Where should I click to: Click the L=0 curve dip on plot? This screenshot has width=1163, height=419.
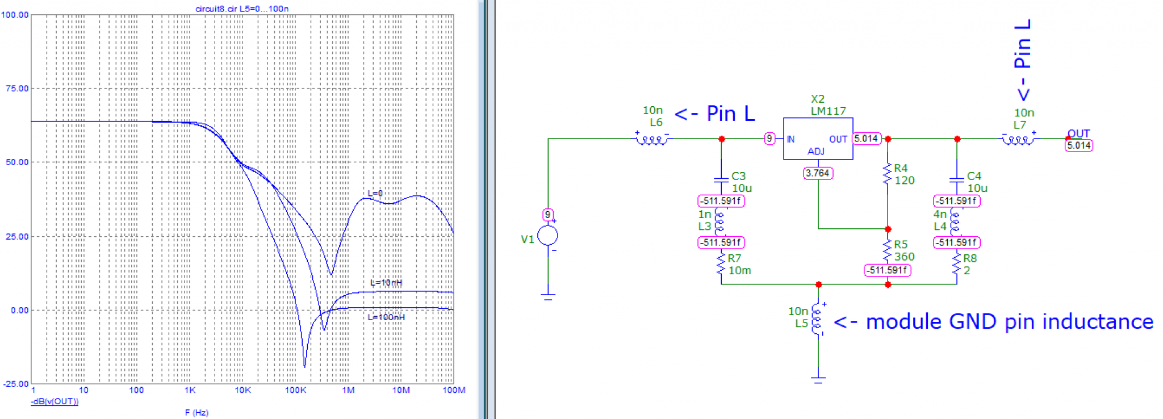click(x=331, y=274)
